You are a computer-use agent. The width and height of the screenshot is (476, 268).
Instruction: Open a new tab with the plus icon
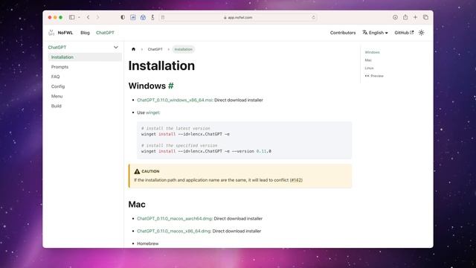pos(415,17)
